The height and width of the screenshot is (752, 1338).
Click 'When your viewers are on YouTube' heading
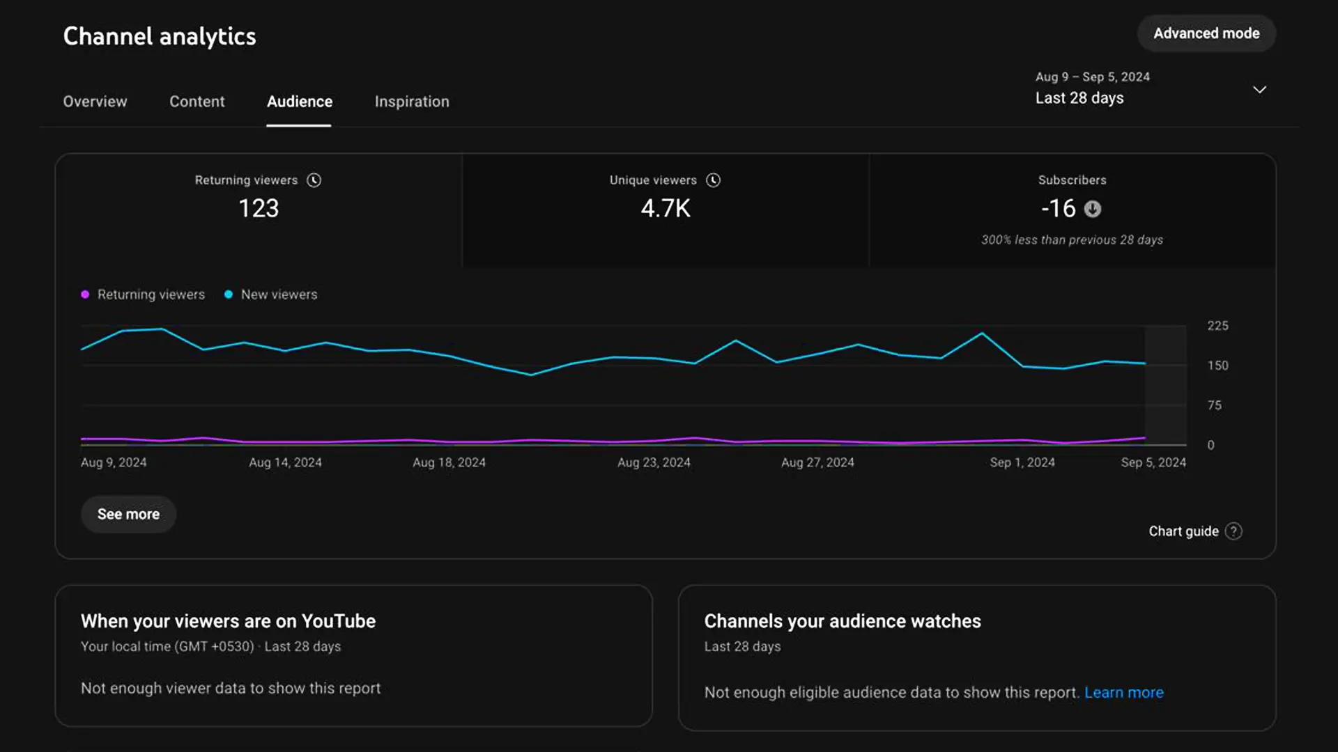[x=228, y=621]
